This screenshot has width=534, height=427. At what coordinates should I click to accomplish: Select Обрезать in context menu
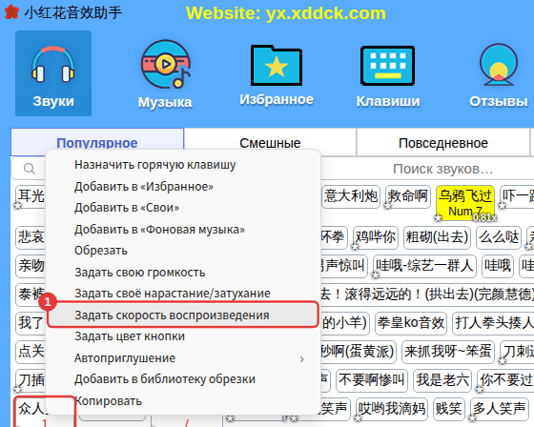pyautogui.click(x=183, y=251)
